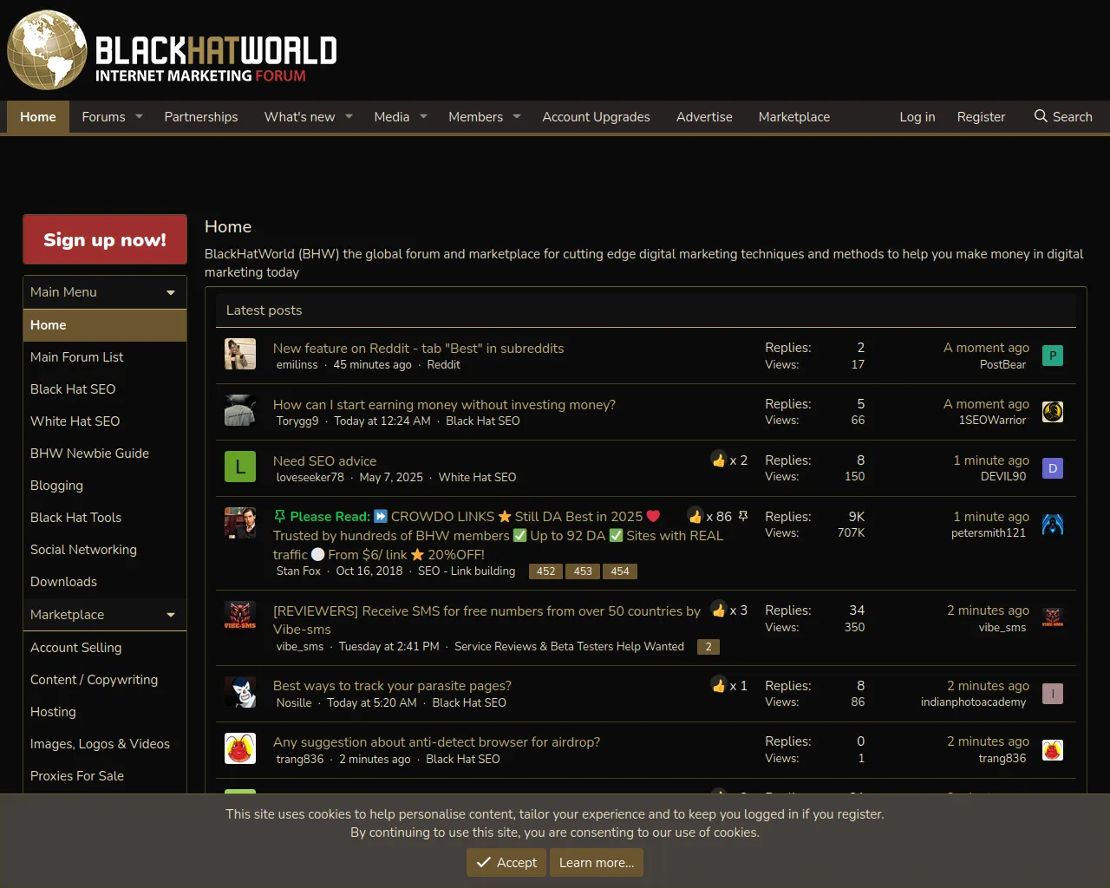Open Social Networking sidebar link
This screenshot has height=888, width=1110.
tap(105, 550)
